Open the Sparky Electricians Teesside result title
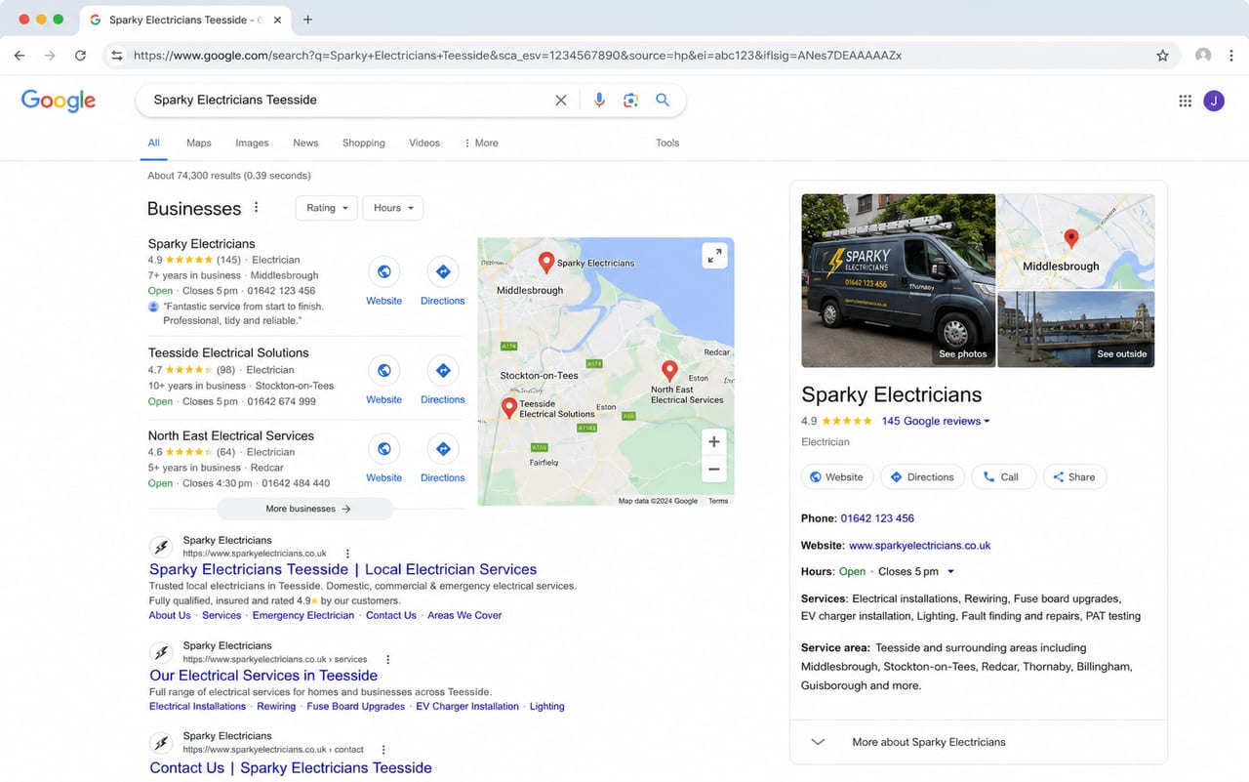The image size is (1249, 782). coord(343,569)
